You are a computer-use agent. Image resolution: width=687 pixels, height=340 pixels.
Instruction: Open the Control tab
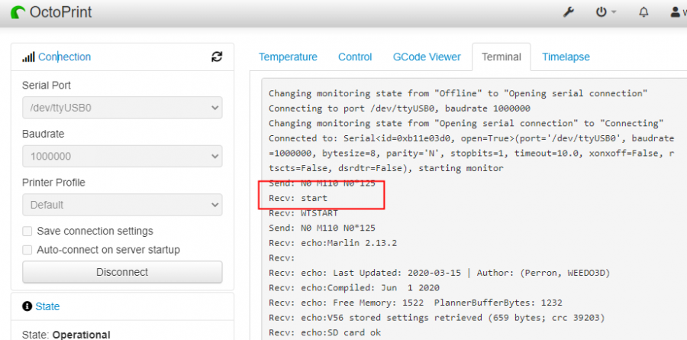click(355, 57)
